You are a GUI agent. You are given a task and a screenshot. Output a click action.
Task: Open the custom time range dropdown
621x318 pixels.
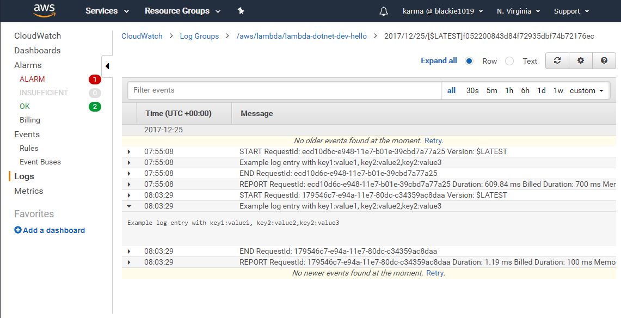pos(587,90)
